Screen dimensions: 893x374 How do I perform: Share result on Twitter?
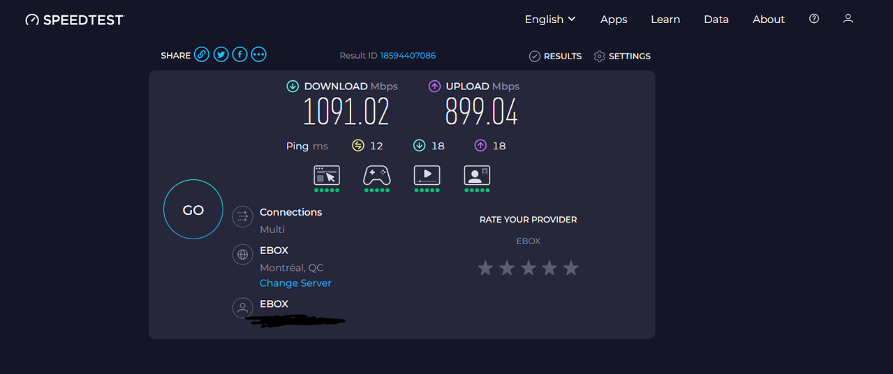tap(221, 54)
